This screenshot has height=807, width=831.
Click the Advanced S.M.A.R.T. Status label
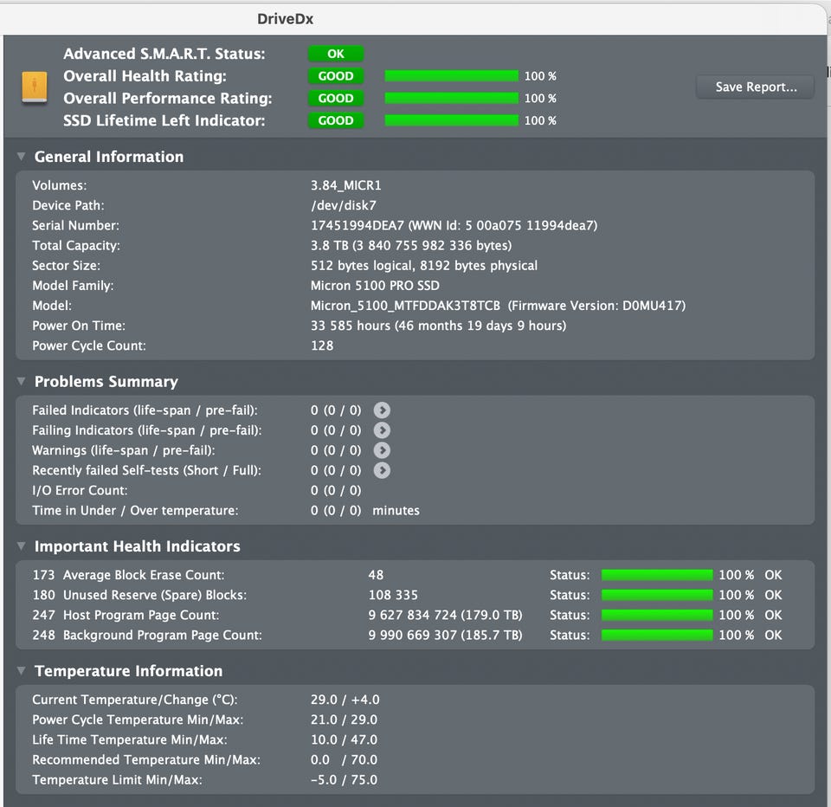coord(164,54)
